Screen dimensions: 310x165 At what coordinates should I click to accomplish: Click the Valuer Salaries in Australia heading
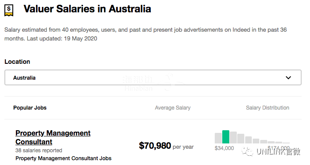[87, 9]
